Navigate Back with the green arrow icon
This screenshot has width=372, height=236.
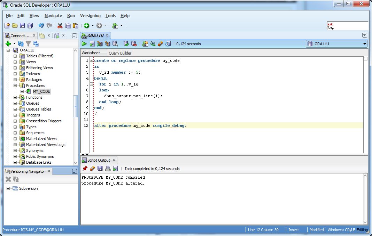click(x=87, y=26)
